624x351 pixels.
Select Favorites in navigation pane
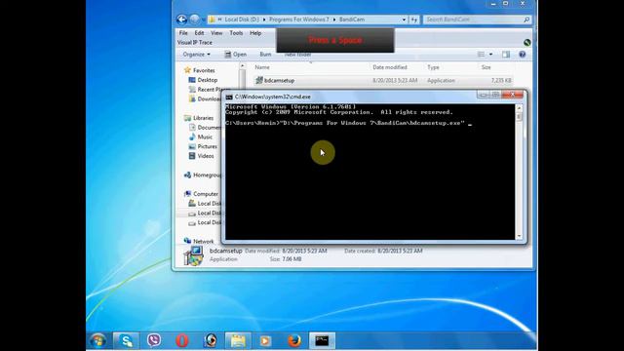pos(204,70)
